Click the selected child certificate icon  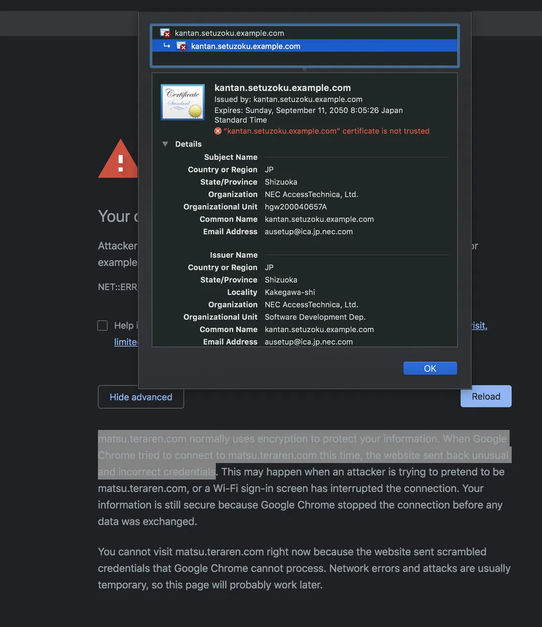click(x=181, y=46)
